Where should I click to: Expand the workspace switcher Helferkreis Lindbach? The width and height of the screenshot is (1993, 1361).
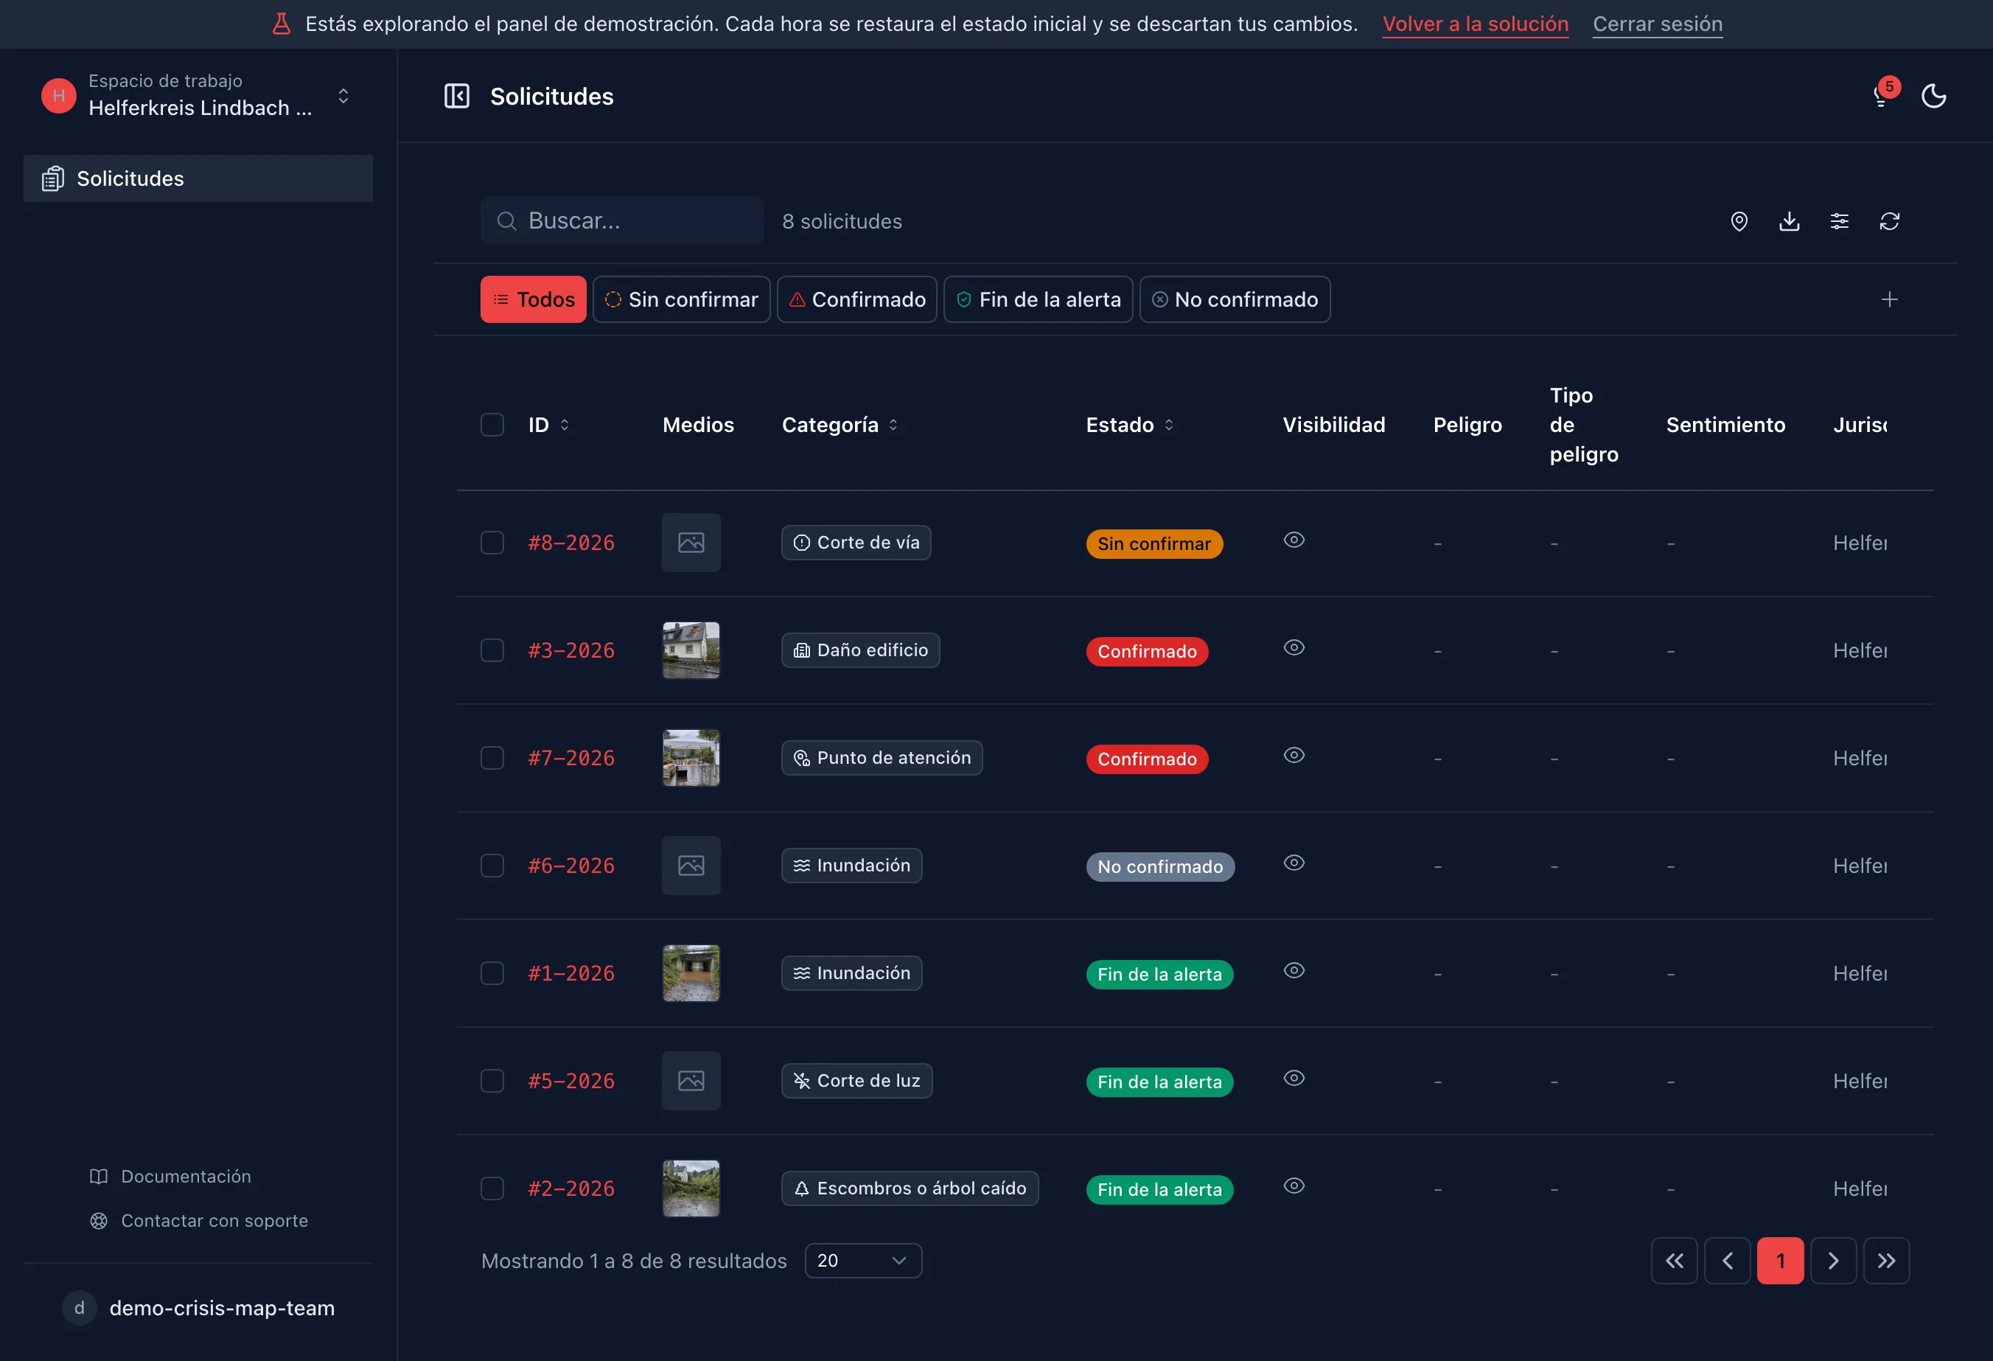[x=199, y=95]
